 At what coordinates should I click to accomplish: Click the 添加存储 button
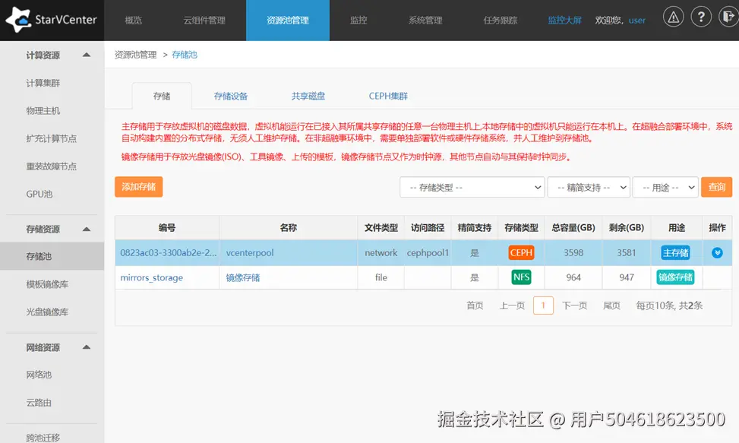pos(138,187)
